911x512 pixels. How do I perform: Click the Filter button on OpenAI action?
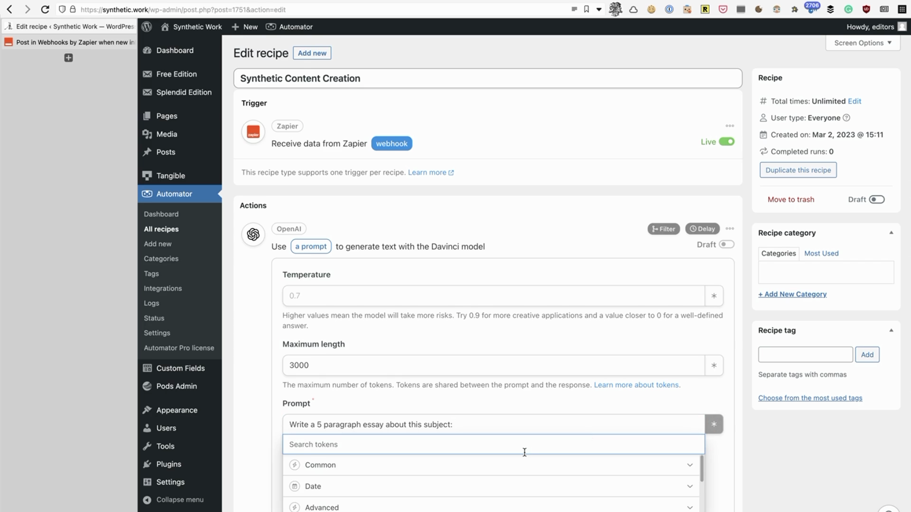[663, 229]
